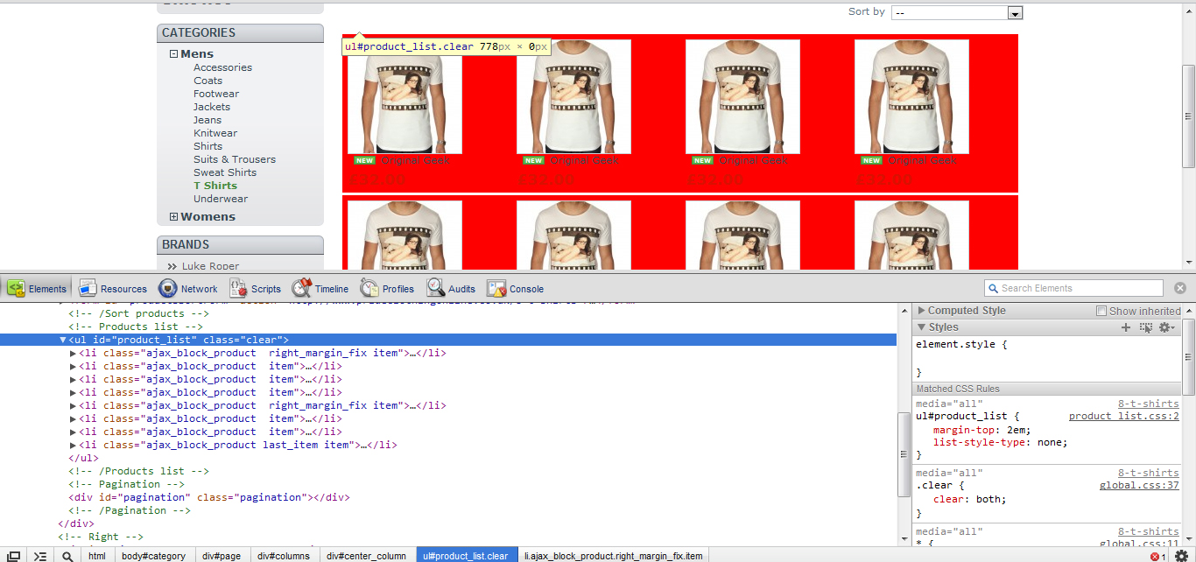The image size is (1196, 562).
Task: Collapse the Mens category
Action: coord(174,54)
